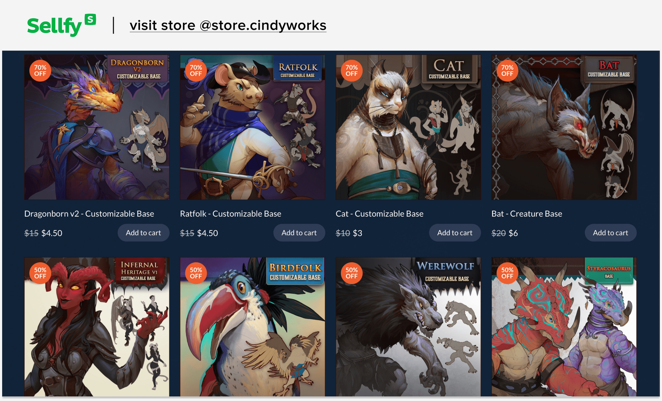Click the 50% OFF badge on Birdfolk
This screenshot has width=662, height=401.
(x=196, y=273)
